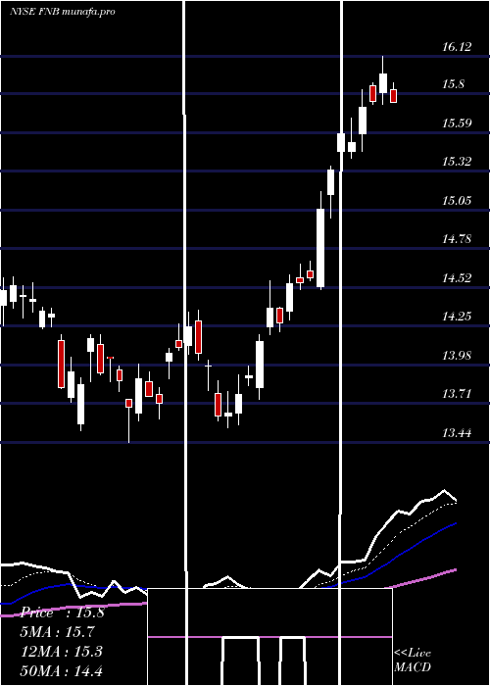This screenshot has width=490, height=686.
Task: Click the 14.78 price axis label
Action: coord(457,239)
